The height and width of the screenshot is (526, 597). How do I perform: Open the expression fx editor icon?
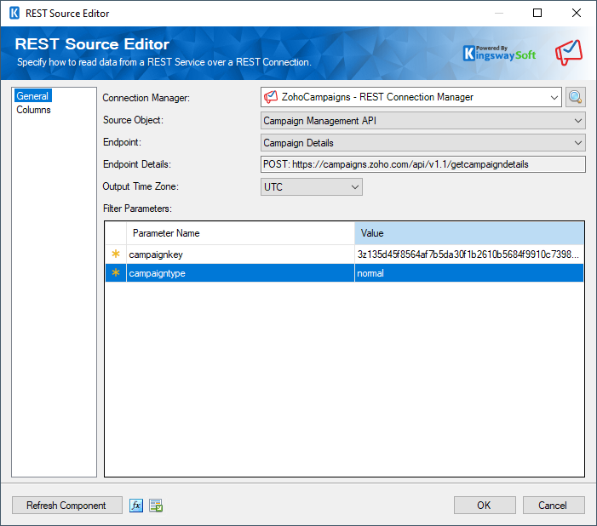click(136, 506)
